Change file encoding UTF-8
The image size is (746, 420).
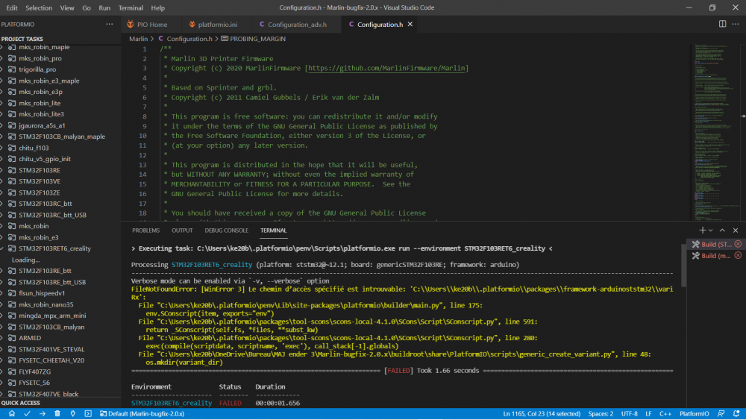point(629,414)
